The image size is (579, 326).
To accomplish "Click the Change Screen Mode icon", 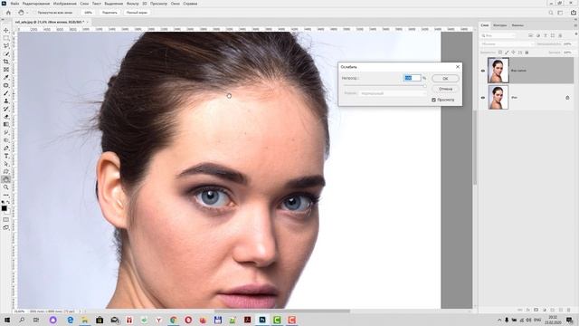I will click(6, 227).
